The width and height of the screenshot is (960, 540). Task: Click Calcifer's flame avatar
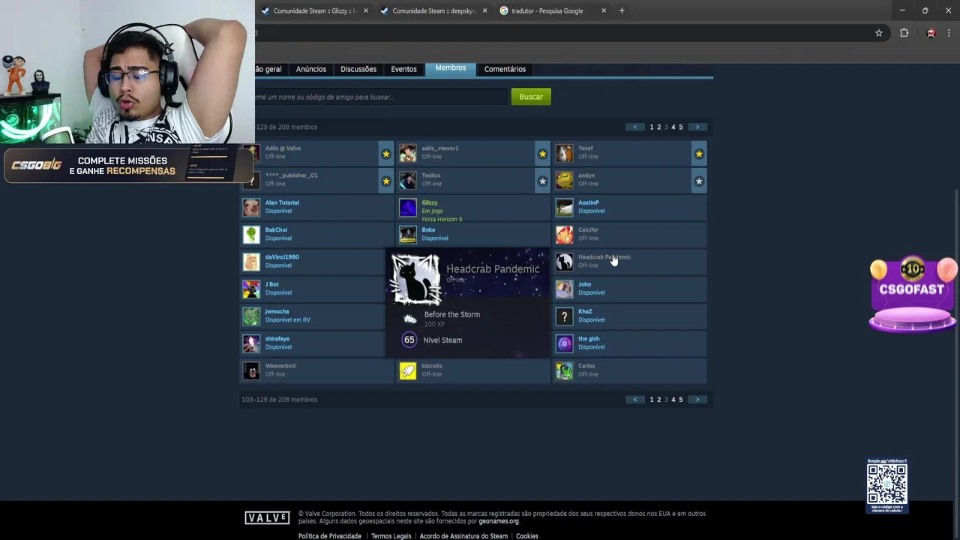click(565, 235)
